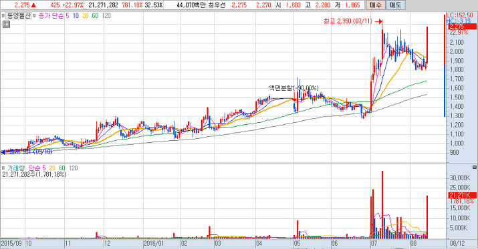Viewport: 478px width, 249px height.
Task: Click the 22.97% label under price tag
Action: pyautogui.click(x=459, y=33)
